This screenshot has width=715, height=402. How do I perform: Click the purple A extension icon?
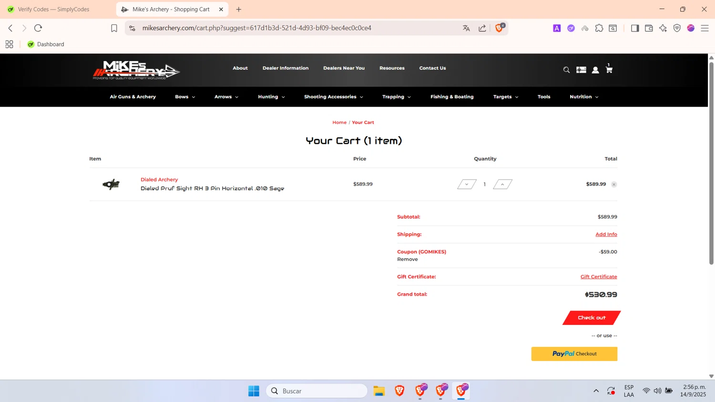coord(557,28)
